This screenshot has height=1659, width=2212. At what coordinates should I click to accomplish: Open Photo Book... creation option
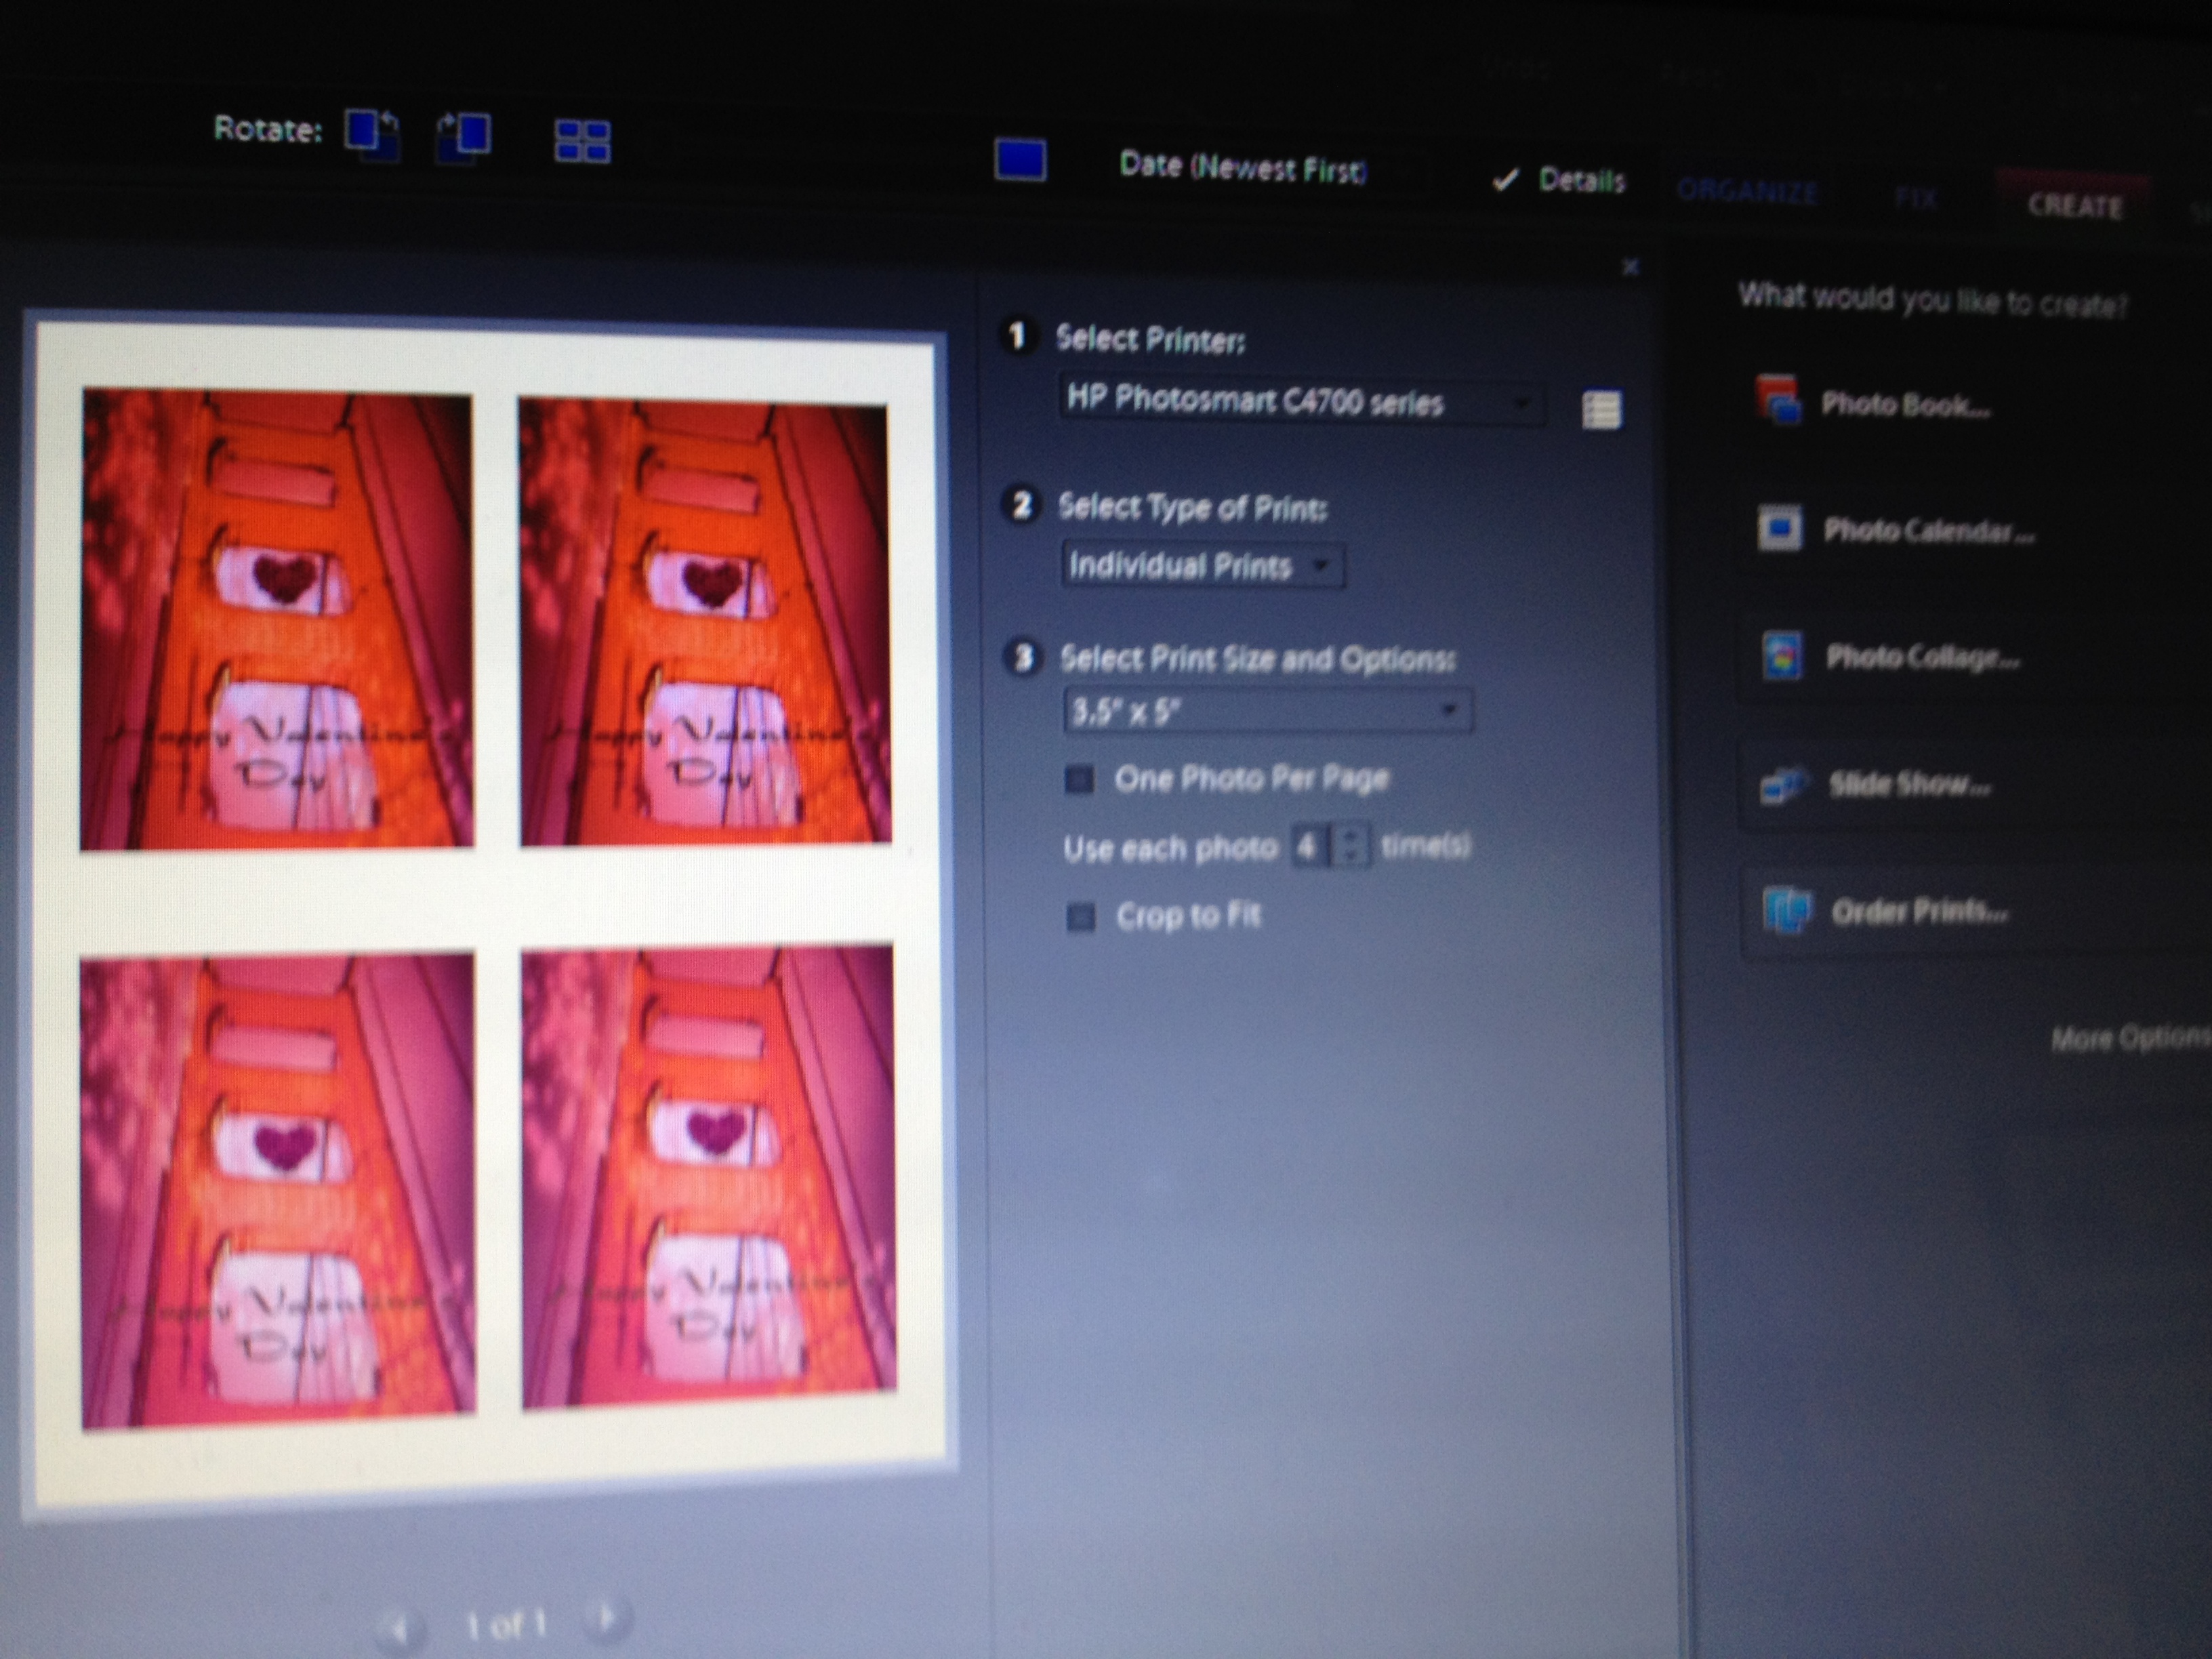[1906, 405]
